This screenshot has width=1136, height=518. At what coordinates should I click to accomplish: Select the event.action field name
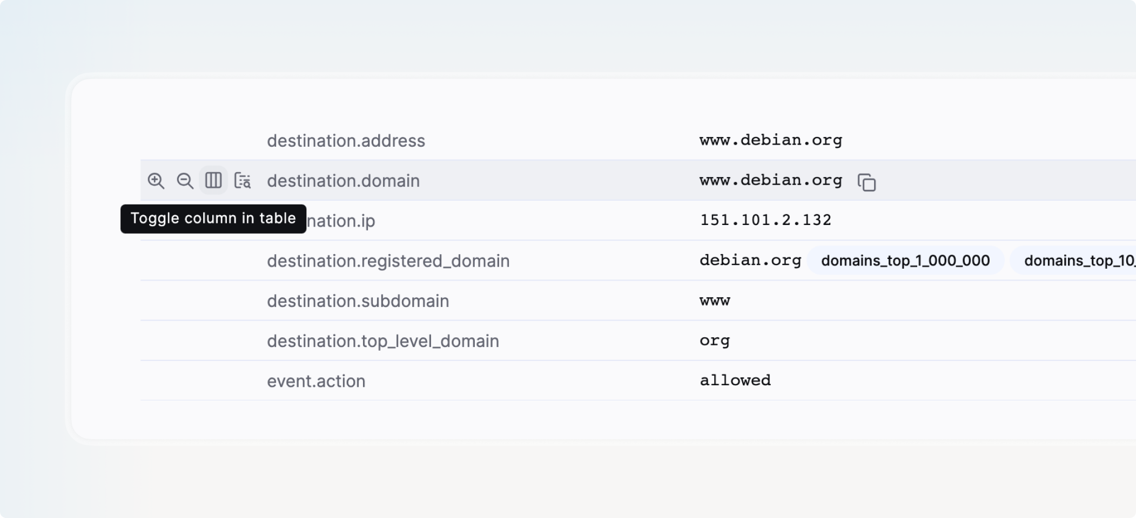[x=316, y=381]
